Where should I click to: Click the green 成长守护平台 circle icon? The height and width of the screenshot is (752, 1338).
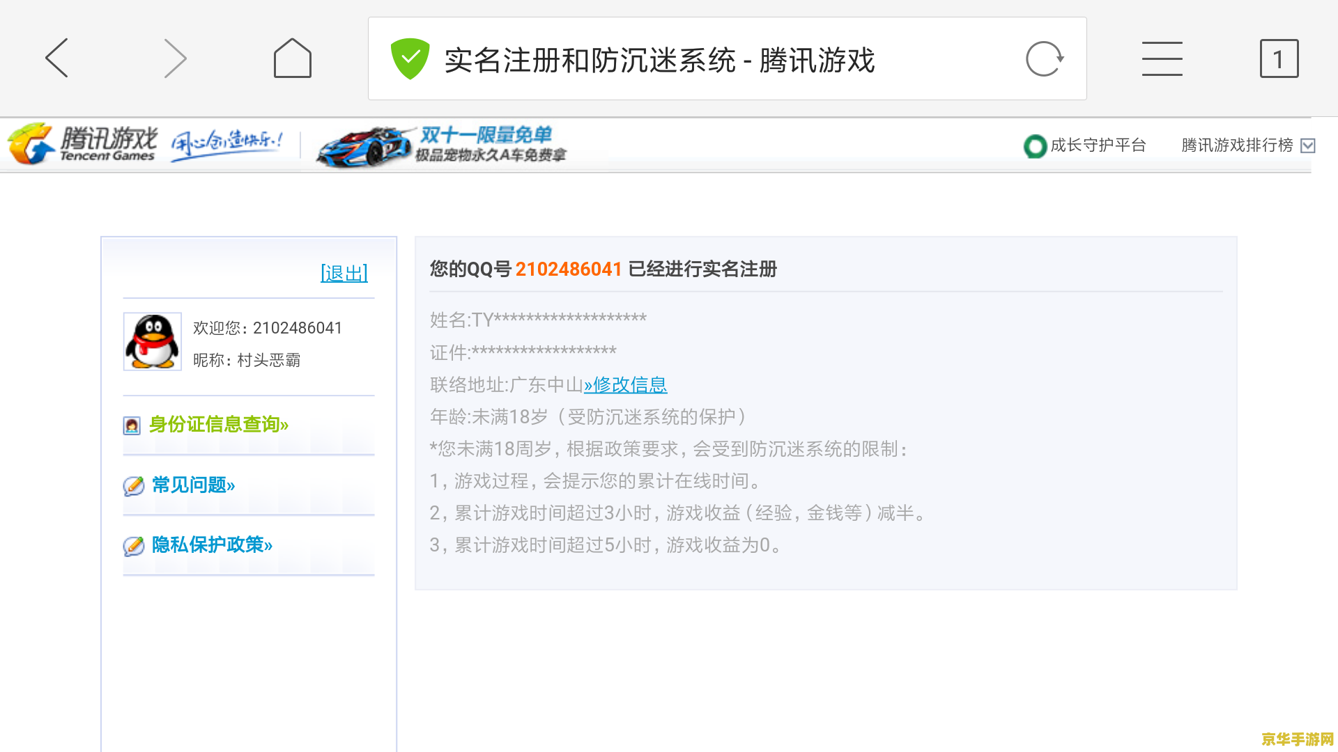(x=1035, y=146)
